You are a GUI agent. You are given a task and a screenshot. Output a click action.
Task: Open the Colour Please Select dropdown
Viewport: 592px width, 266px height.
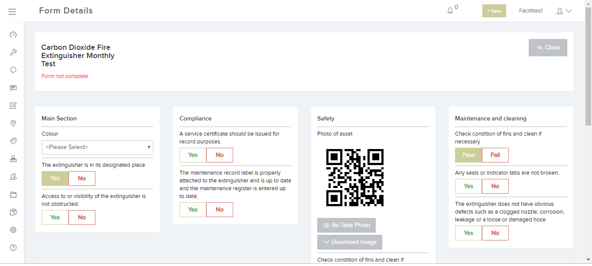(x=98, y=147)
